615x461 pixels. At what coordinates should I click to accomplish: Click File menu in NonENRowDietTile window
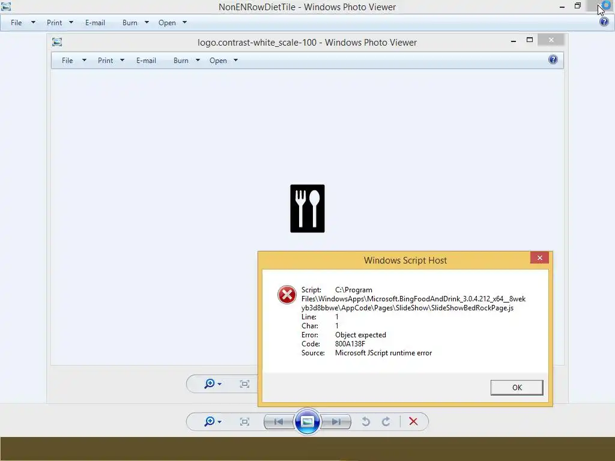pyautogui.click(x=16, y=23)
